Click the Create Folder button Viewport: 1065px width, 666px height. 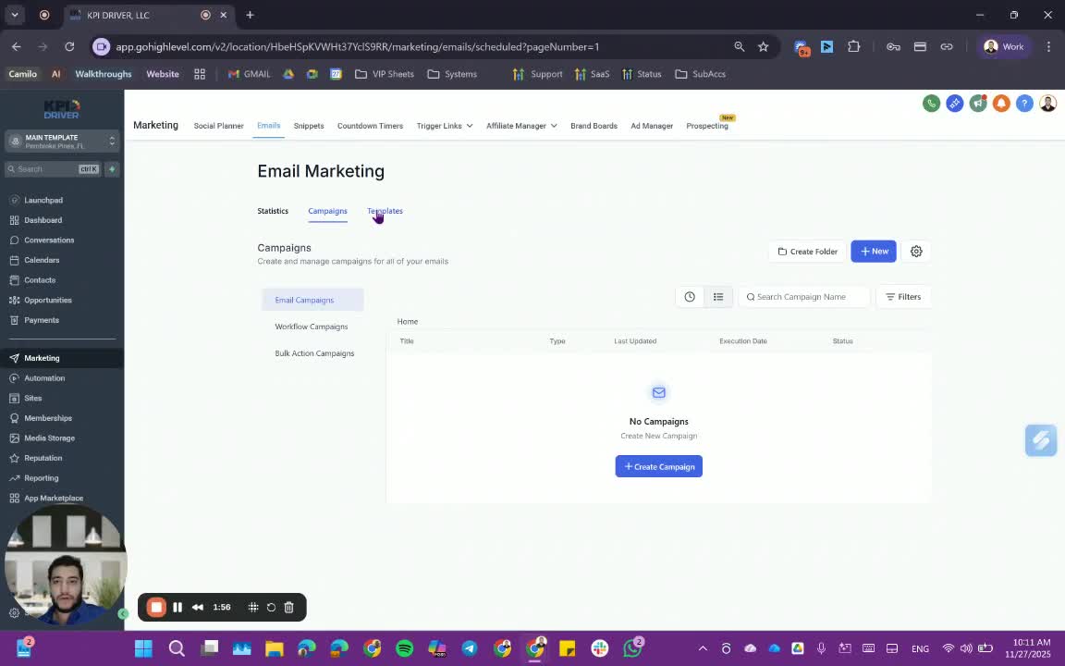click(808, 252)
